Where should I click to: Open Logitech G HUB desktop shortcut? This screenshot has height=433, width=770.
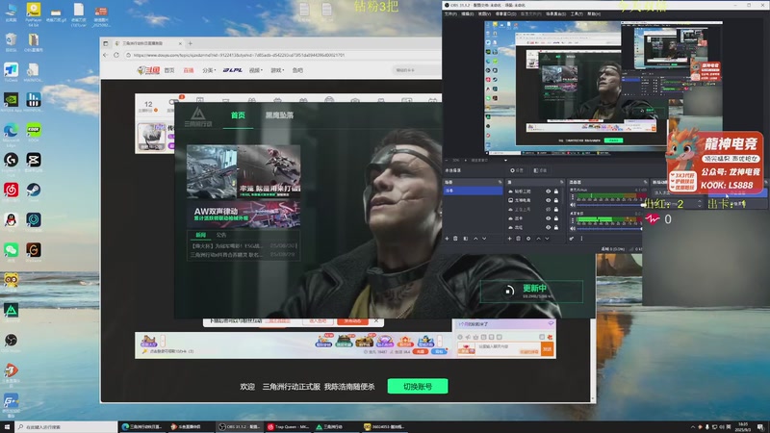pos(11,160)
